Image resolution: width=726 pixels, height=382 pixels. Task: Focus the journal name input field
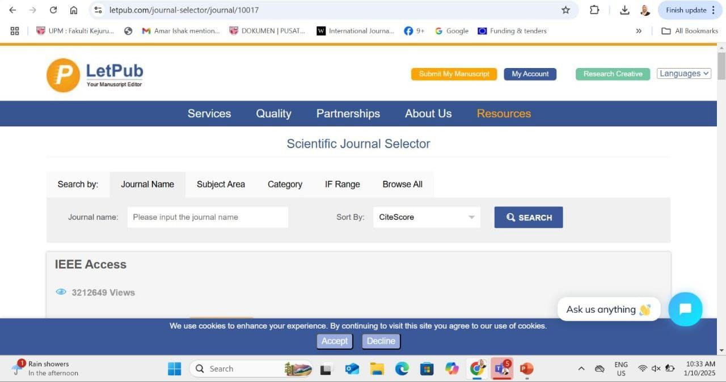click(208, 217)
